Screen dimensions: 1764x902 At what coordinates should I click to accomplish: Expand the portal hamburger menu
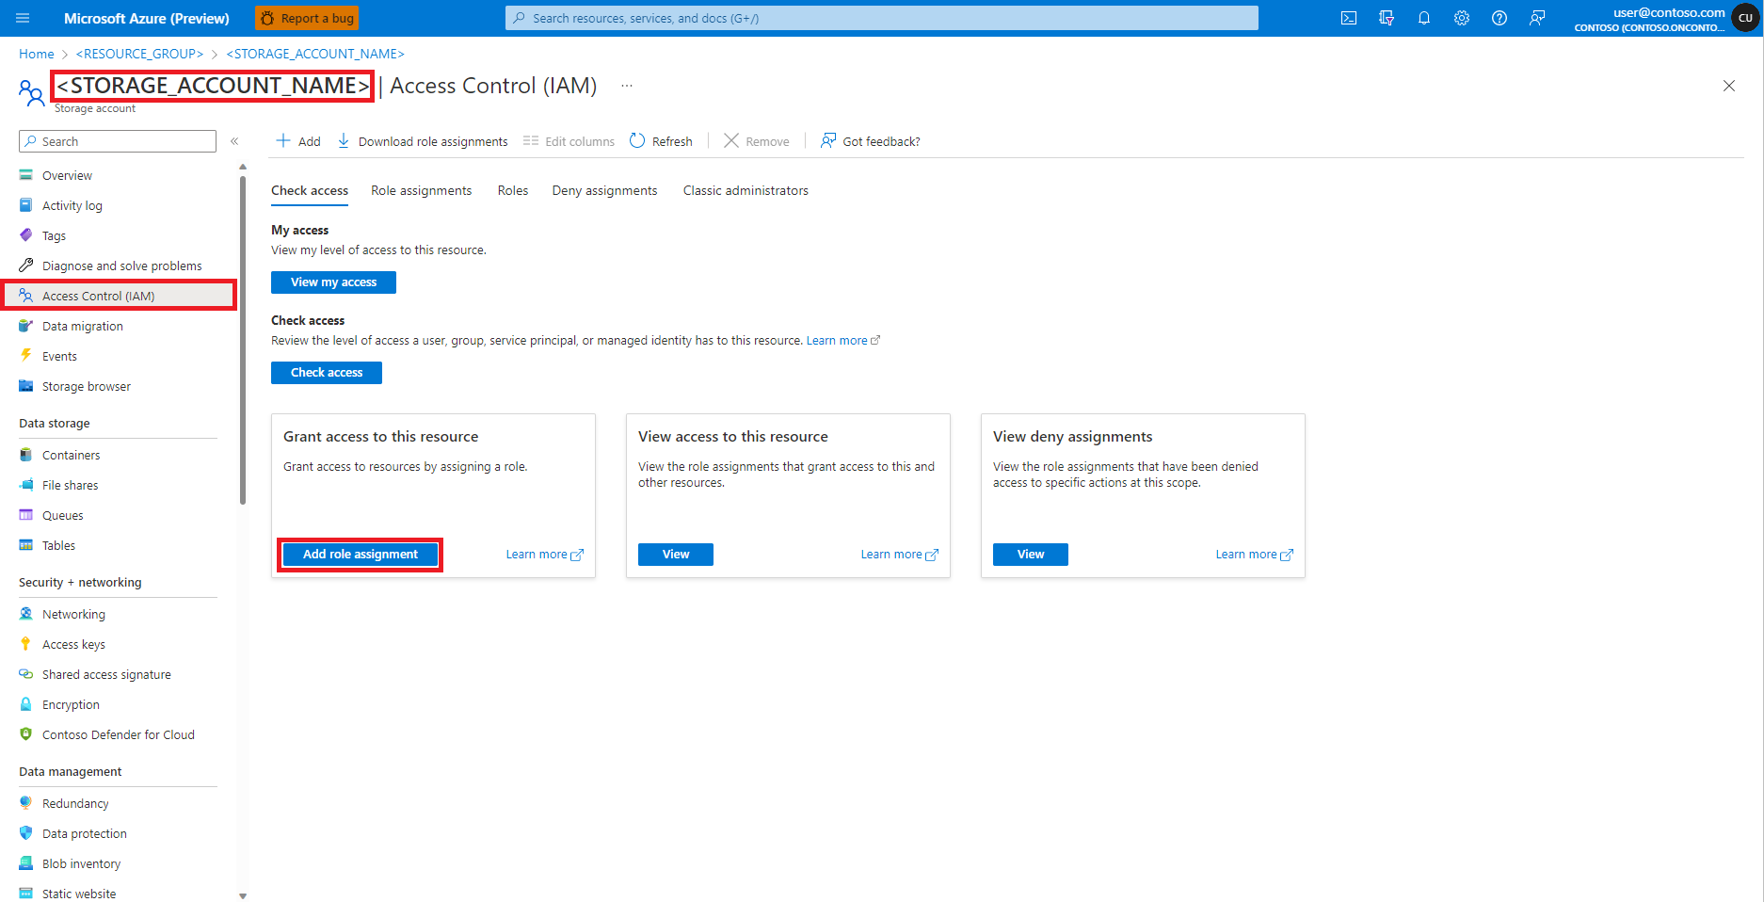click(21, 17)
